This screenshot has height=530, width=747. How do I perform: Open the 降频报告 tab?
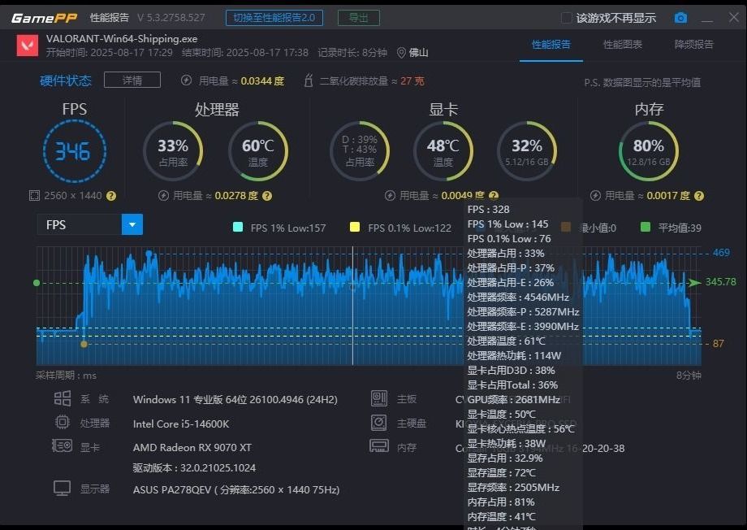tap(694, 45)
